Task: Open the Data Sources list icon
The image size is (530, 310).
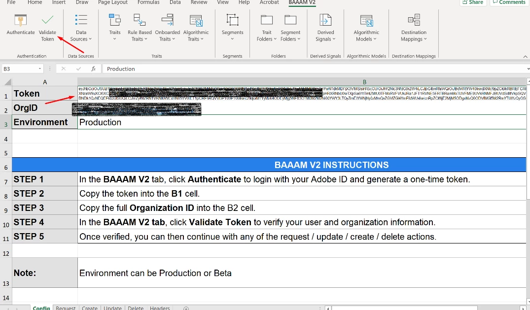Action: click(x=81, y=20)
